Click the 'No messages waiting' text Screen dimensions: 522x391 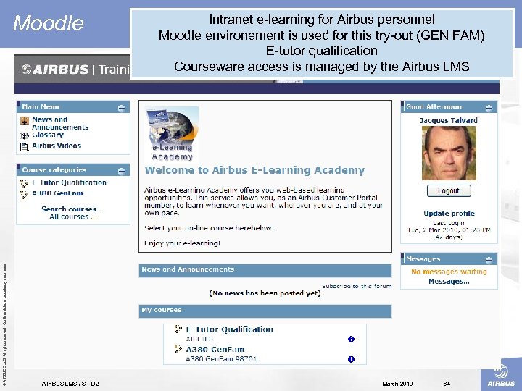point(449,272)
